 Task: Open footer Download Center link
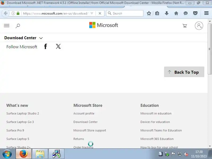(85, 122)
